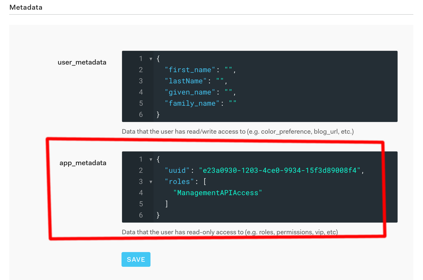Click the empty value of "lastName"
The height and width of the screenshot is (280, 423).
[220, 81]
